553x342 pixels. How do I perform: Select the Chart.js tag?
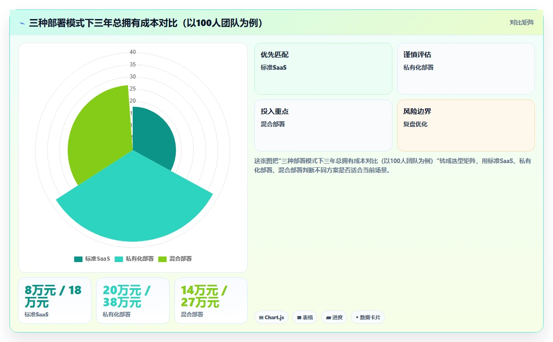[271, 317]
